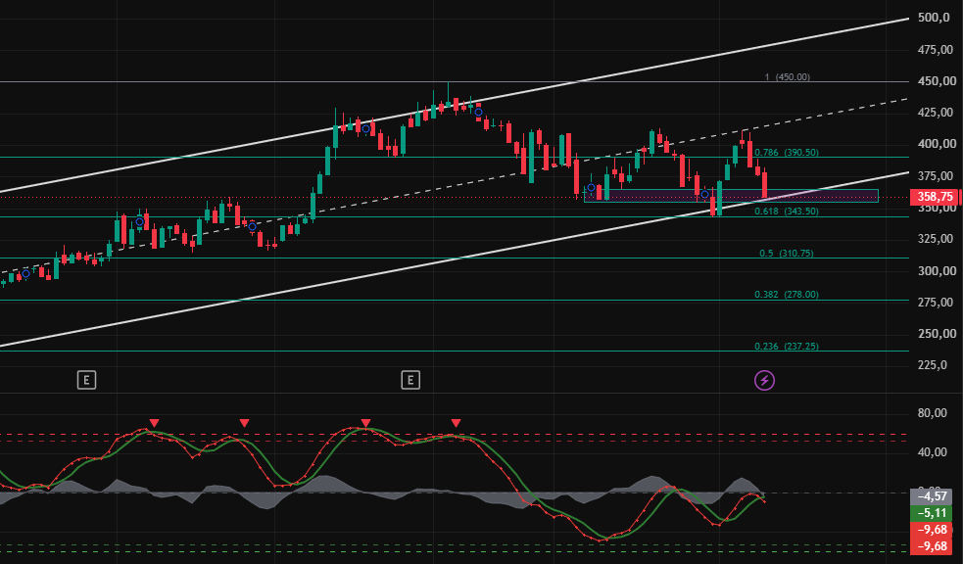Screen dimensions: 963x564
Task: Click the Fibonacci label 0.236 (237.25)
Action: (787, 346)
